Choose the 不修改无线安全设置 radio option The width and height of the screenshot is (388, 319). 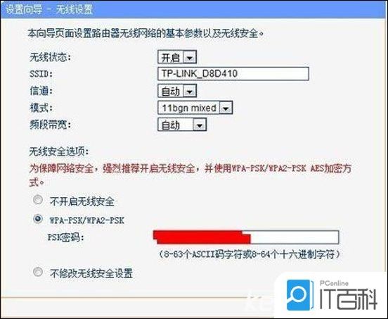point(38,272)
